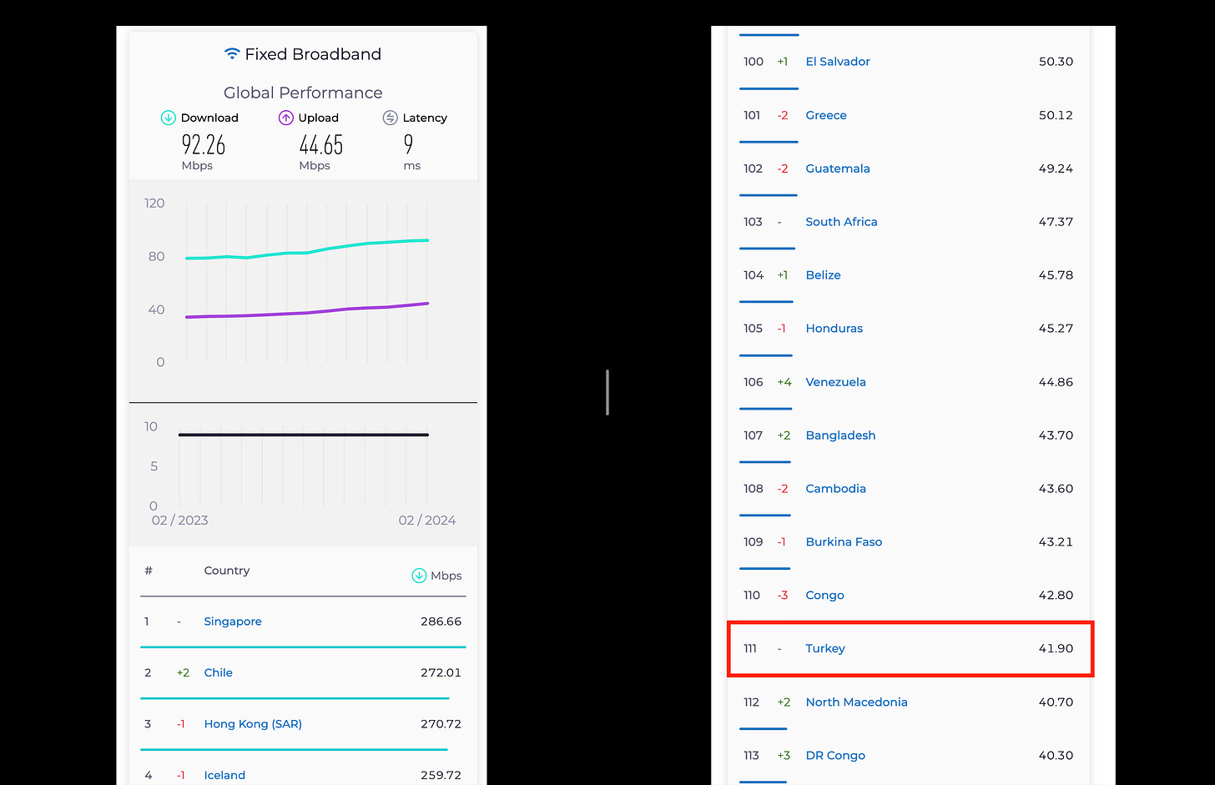Screen dimensions: 1215x785
Task: Click the purple upload line in the chart
Action: coord(307,311)
